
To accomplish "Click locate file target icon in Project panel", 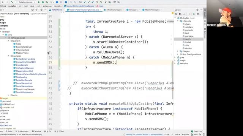I will (32, 10).
